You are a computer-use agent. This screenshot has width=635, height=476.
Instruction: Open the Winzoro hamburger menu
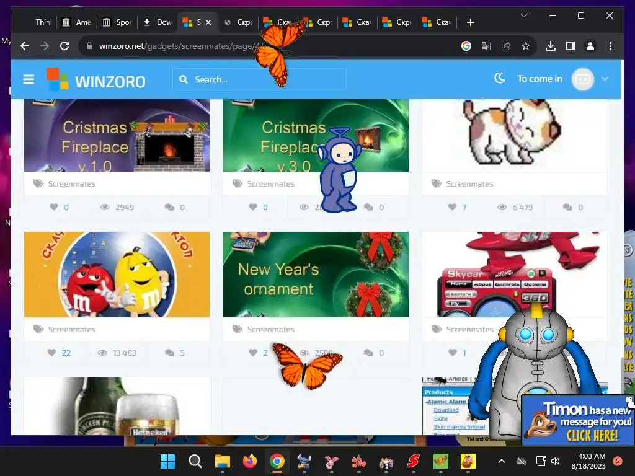point(29,79)
